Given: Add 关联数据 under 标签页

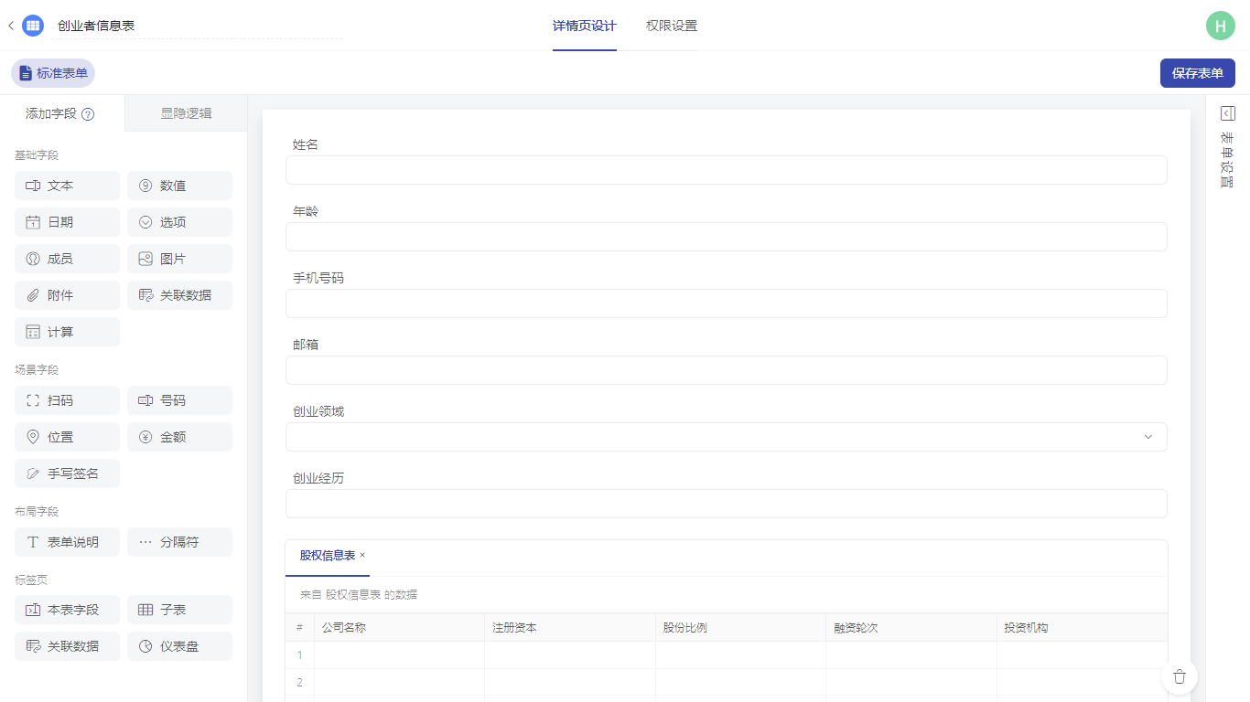Looking at the screenshot, I should 67,646.
